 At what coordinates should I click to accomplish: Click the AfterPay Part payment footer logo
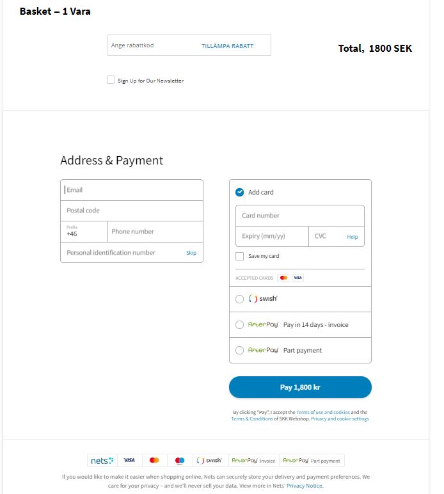(x=312, y=461)
